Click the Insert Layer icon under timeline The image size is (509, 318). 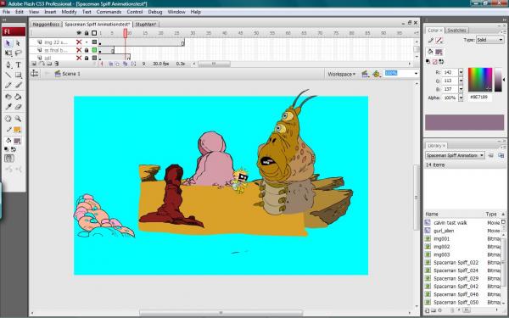34,64
